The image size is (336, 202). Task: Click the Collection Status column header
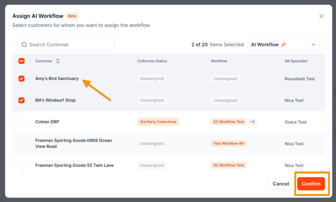coord(152,61)
